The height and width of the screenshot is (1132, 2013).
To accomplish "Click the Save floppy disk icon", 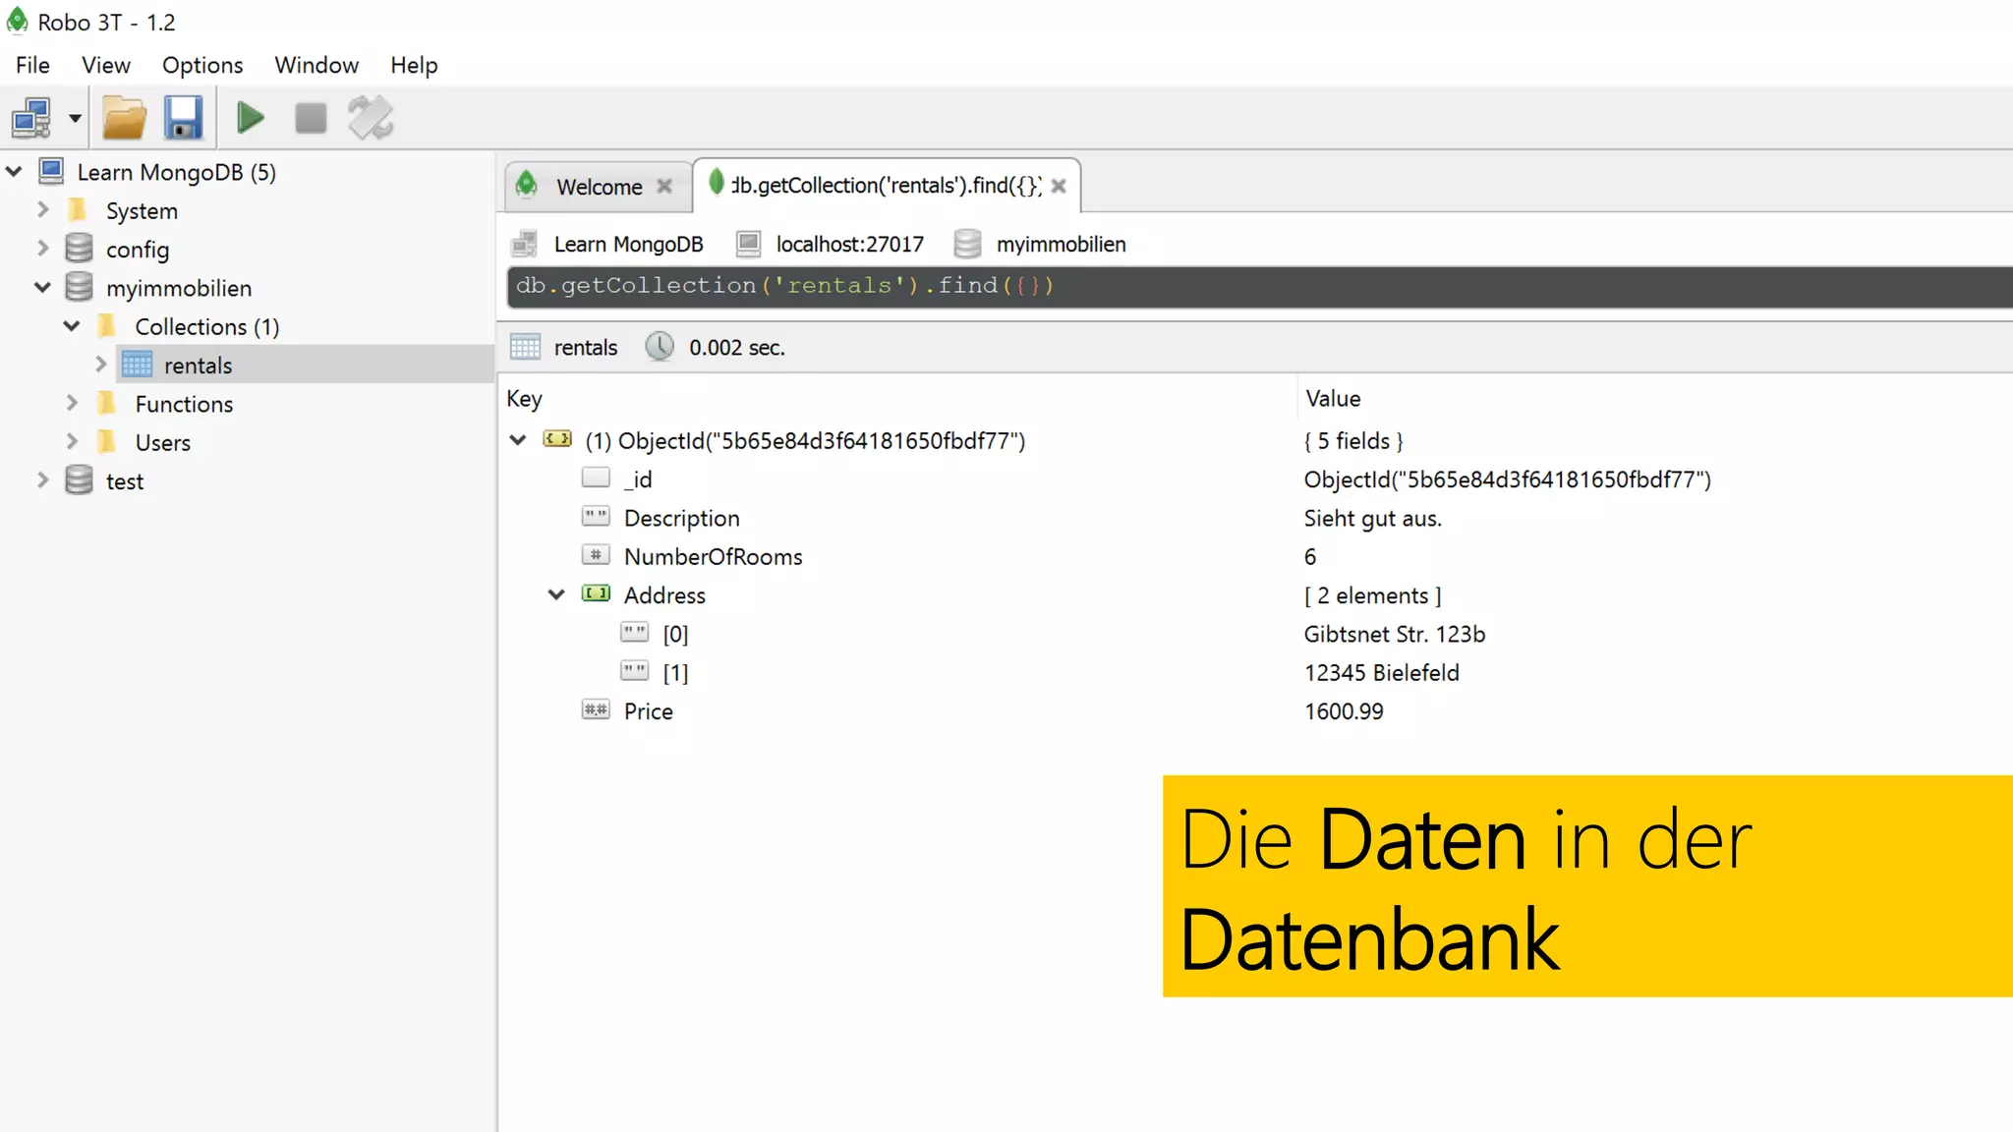I will click(183, 118).
